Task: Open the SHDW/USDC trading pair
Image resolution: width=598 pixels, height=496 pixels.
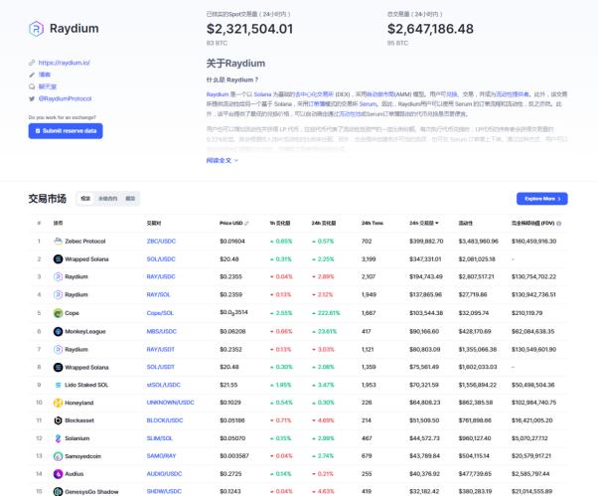Action: pyautogui.click(x=164, y=491)
